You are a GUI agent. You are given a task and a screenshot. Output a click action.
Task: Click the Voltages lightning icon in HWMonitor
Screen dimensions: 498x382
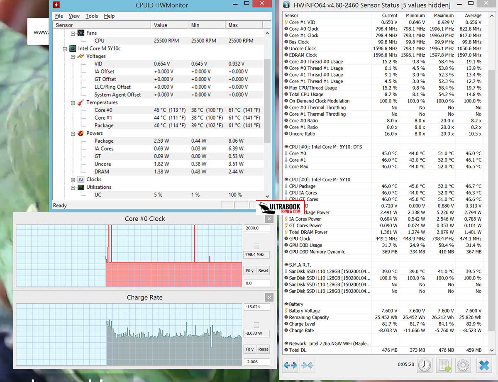tap(81, 56)
